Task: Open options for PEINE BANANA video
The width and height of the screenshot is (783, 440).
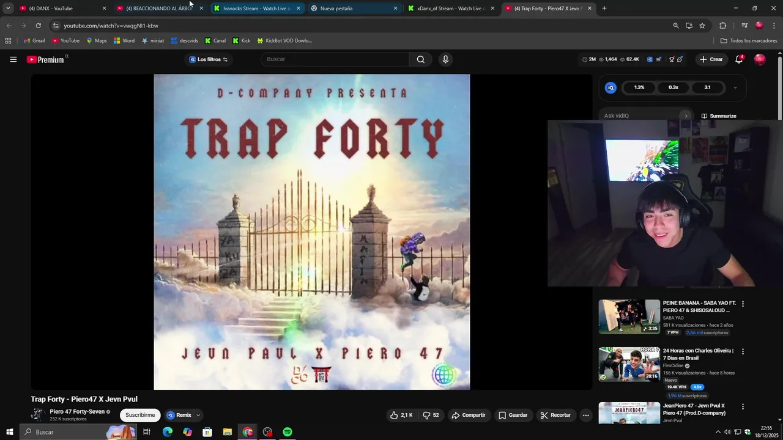Action: click(743, 304)
